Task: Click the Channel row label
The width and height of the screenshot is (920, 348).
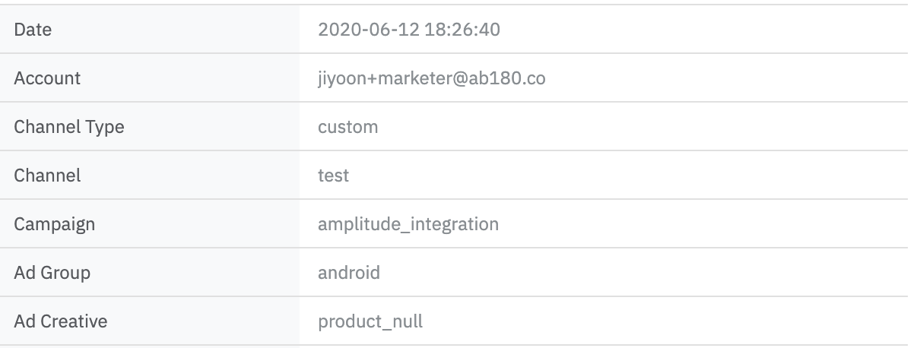Action: (x=47, y=176)
